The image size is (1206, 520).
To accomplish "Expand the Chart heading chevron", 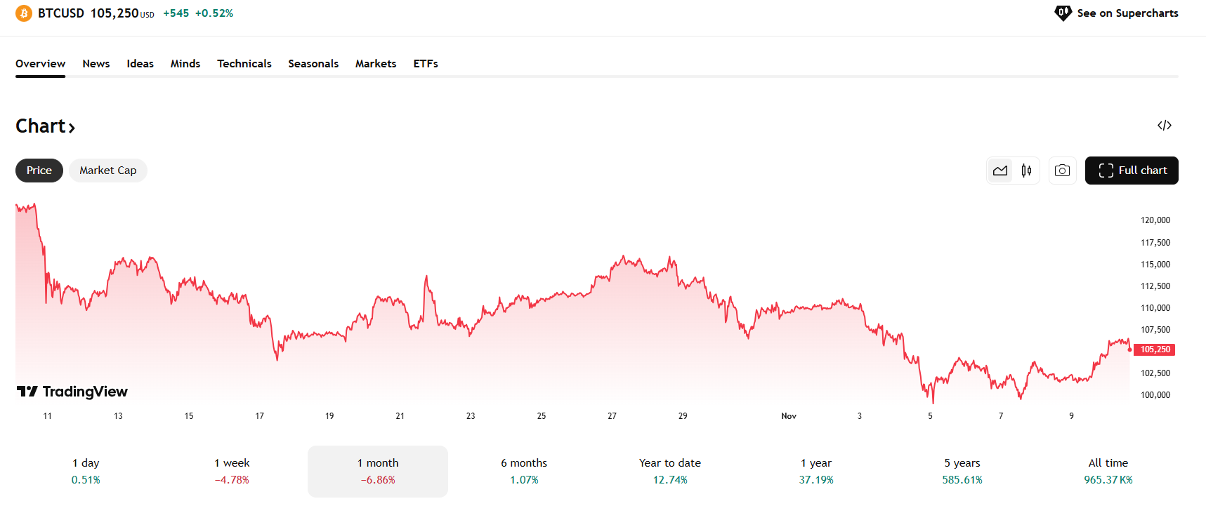I will [x=72, y=127].
